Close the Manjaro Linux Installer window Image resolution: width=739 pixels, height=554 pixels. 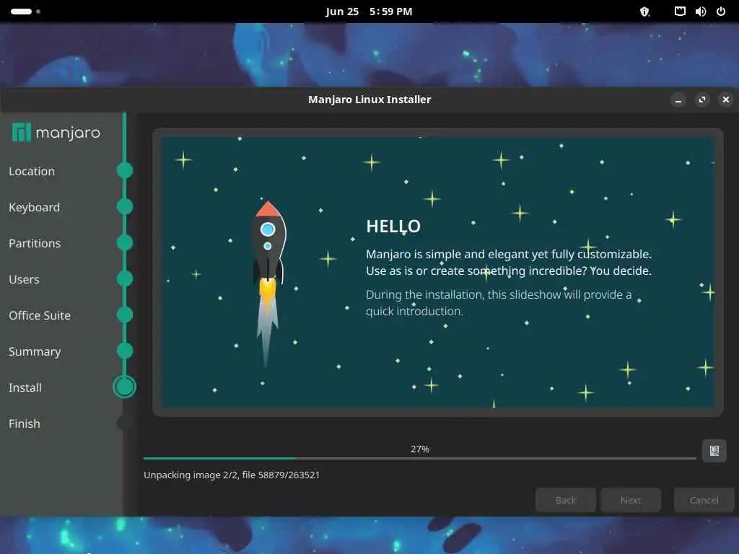coord(726,100)
